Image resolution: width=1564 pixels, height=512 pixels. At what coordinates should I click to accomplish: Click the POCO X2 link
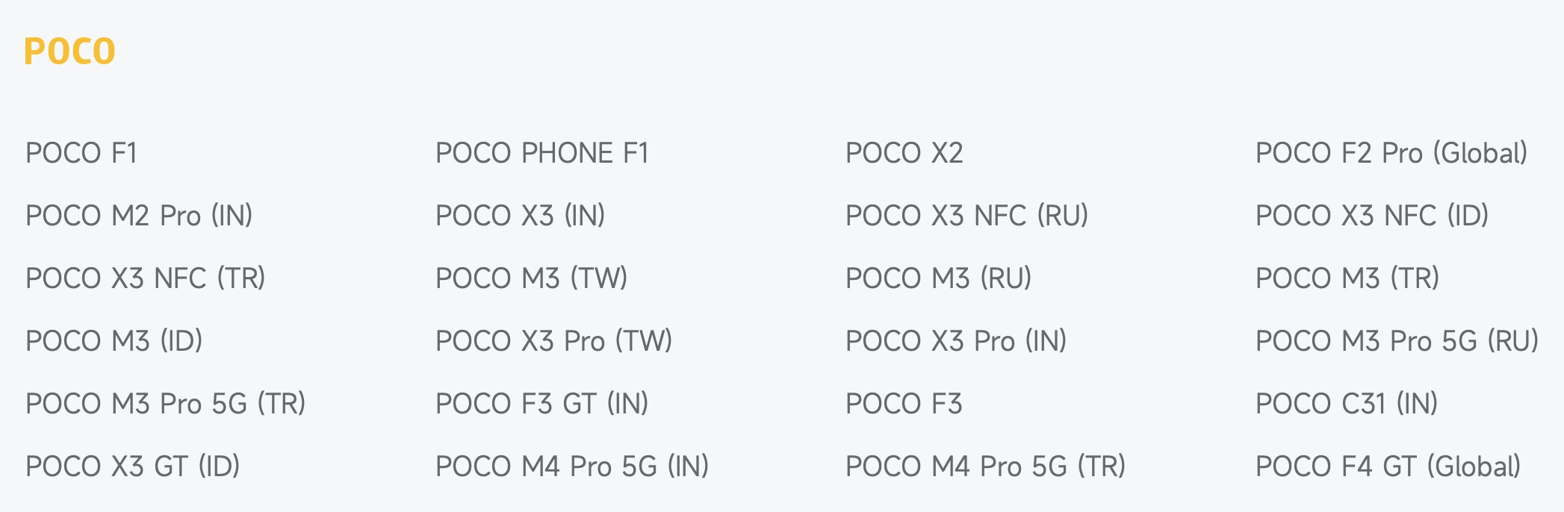[x=904, y=153]
